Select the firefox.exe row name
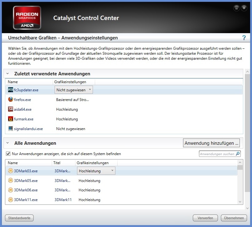Image resolution: width=252 pixels, height=227 pixels. click(22, 100)
